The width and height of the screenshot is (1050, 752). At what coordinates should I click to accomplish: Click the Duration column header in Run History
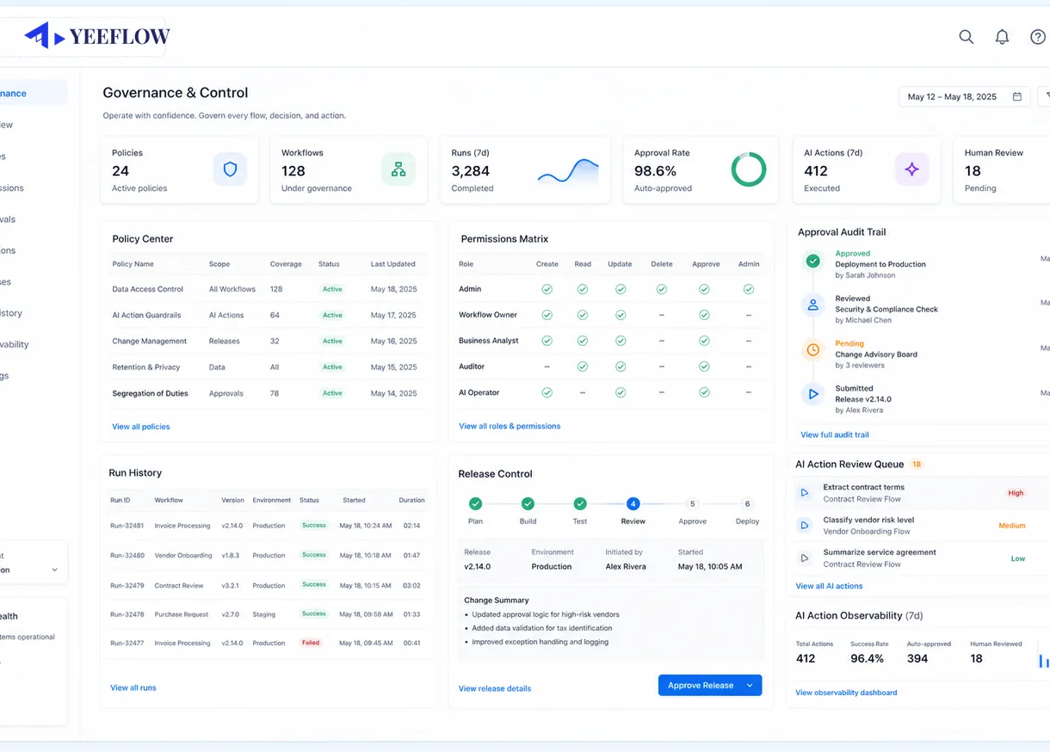tap(411, 500)
